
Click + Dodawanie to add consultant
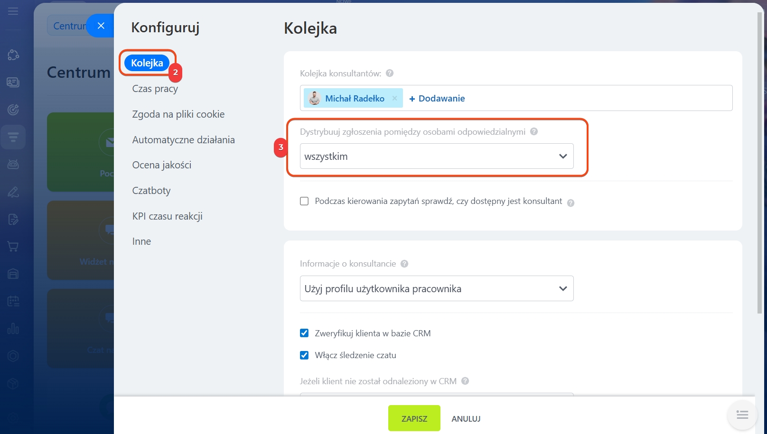437,98
